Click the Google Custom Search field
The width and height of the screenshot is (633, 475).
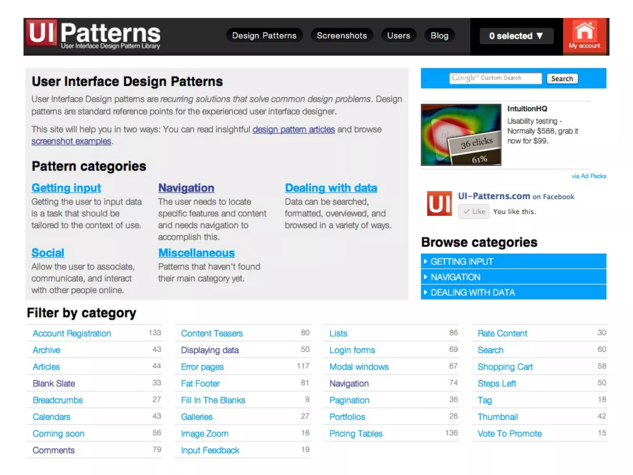[495, 78]
